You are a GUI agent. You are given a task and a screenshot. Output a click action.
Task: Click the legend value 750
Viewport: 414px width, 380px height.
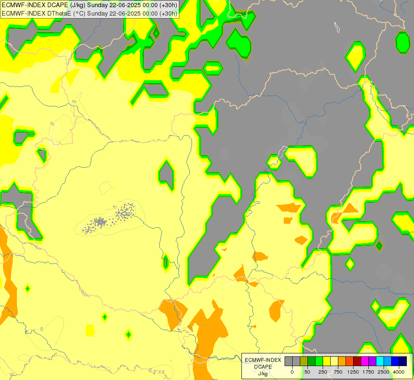[x=338, y=372]
